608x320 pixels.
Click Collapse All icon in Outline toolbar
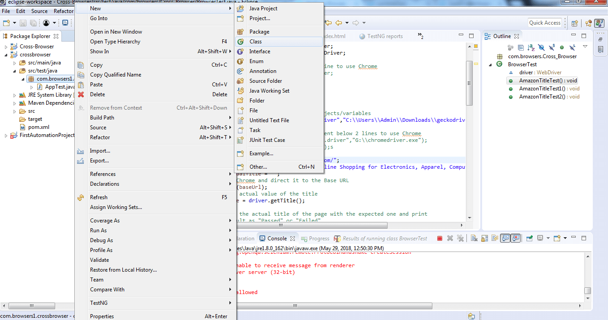(x=521, y=47)
